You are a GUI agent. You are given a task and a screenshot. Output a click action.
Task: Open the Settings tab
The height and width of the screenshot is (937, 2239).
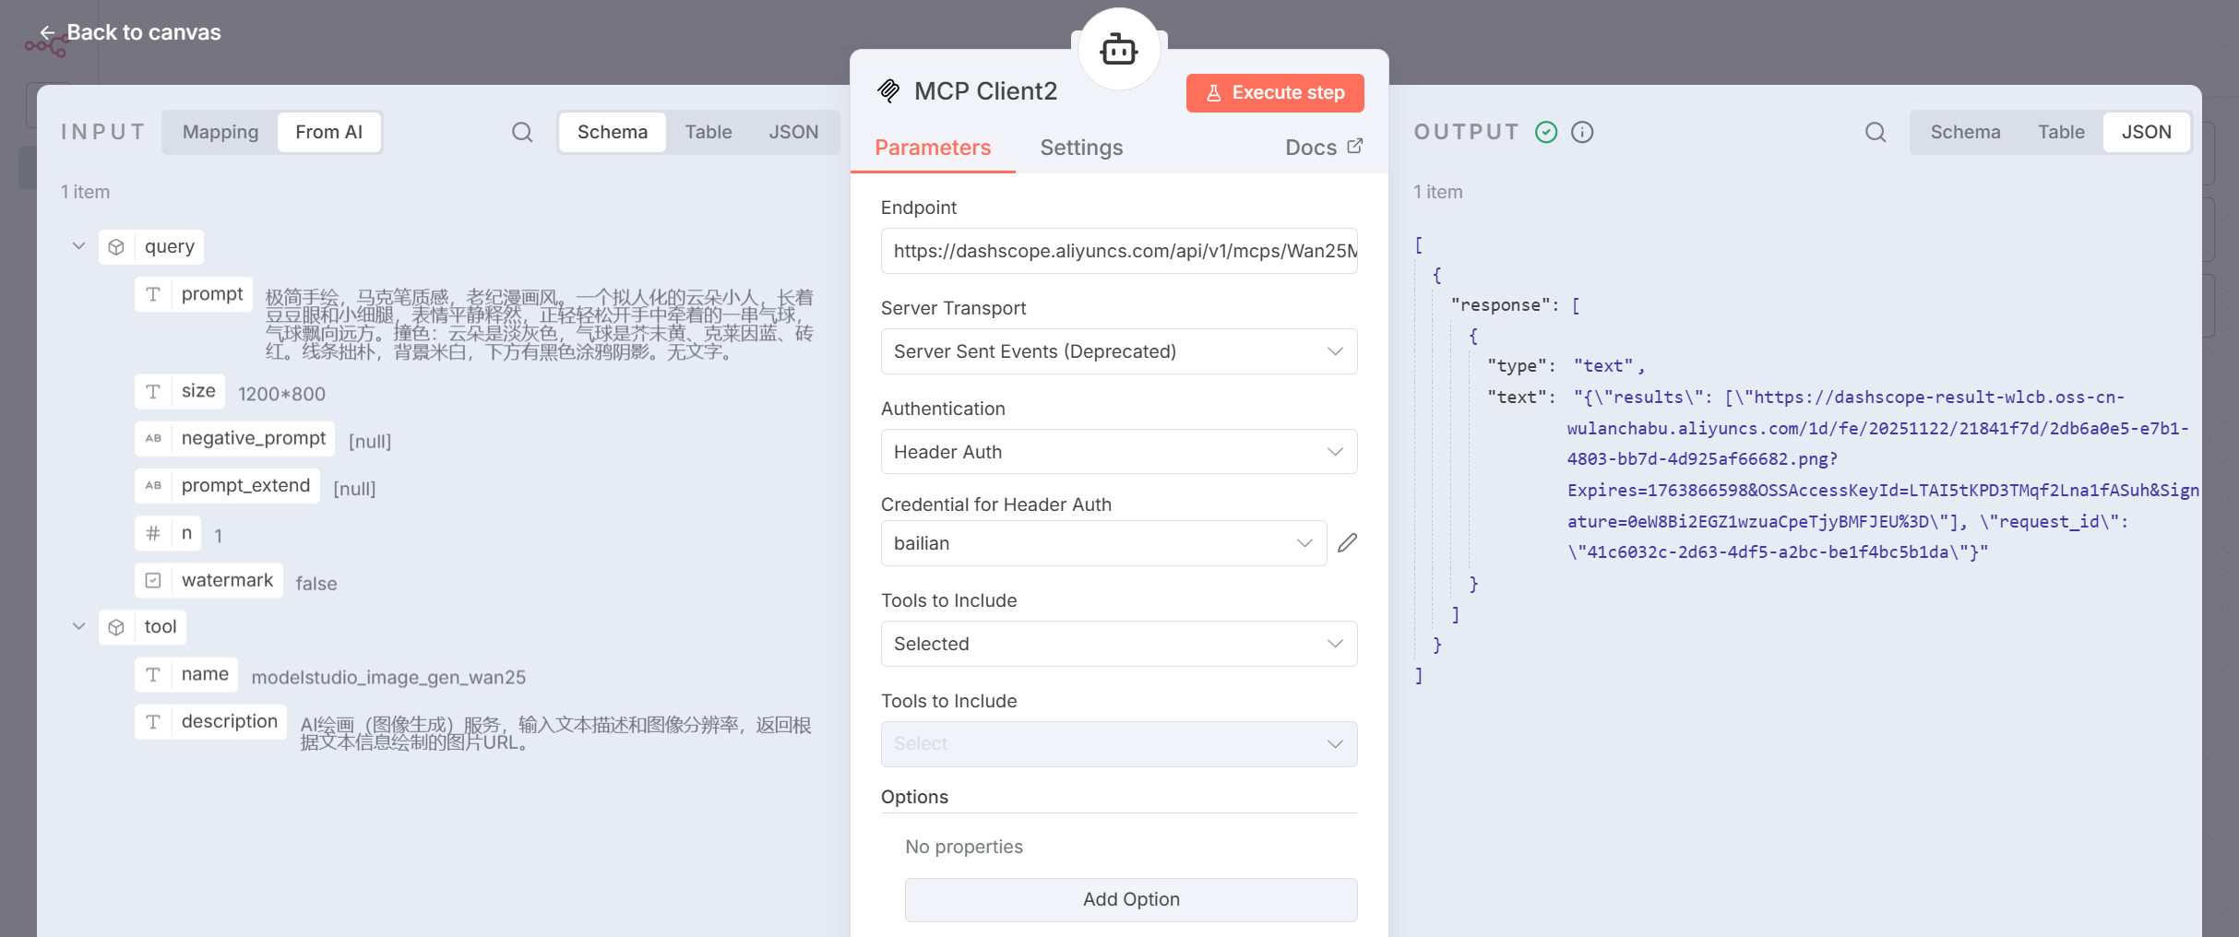pyautogui.click(x=1081, y=148)
